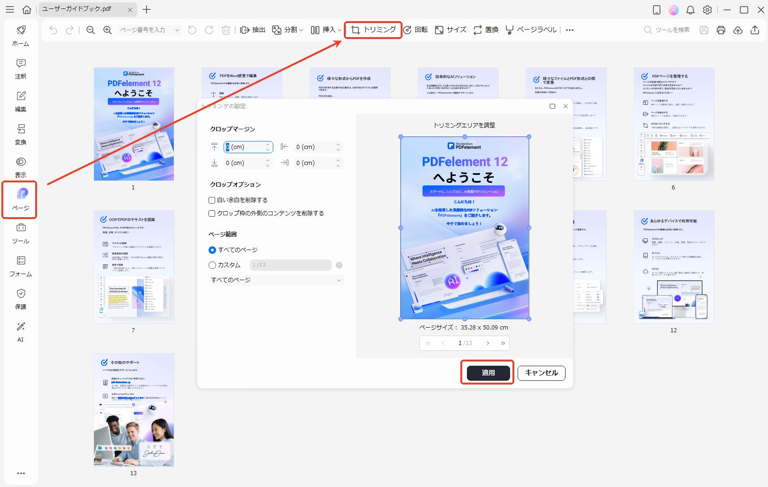
Task: Enable the 白い余白を削除する checkbox
Action: (212, 200)
